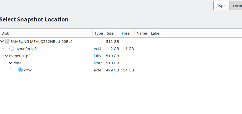Click the Size column header

click(112, 33)
